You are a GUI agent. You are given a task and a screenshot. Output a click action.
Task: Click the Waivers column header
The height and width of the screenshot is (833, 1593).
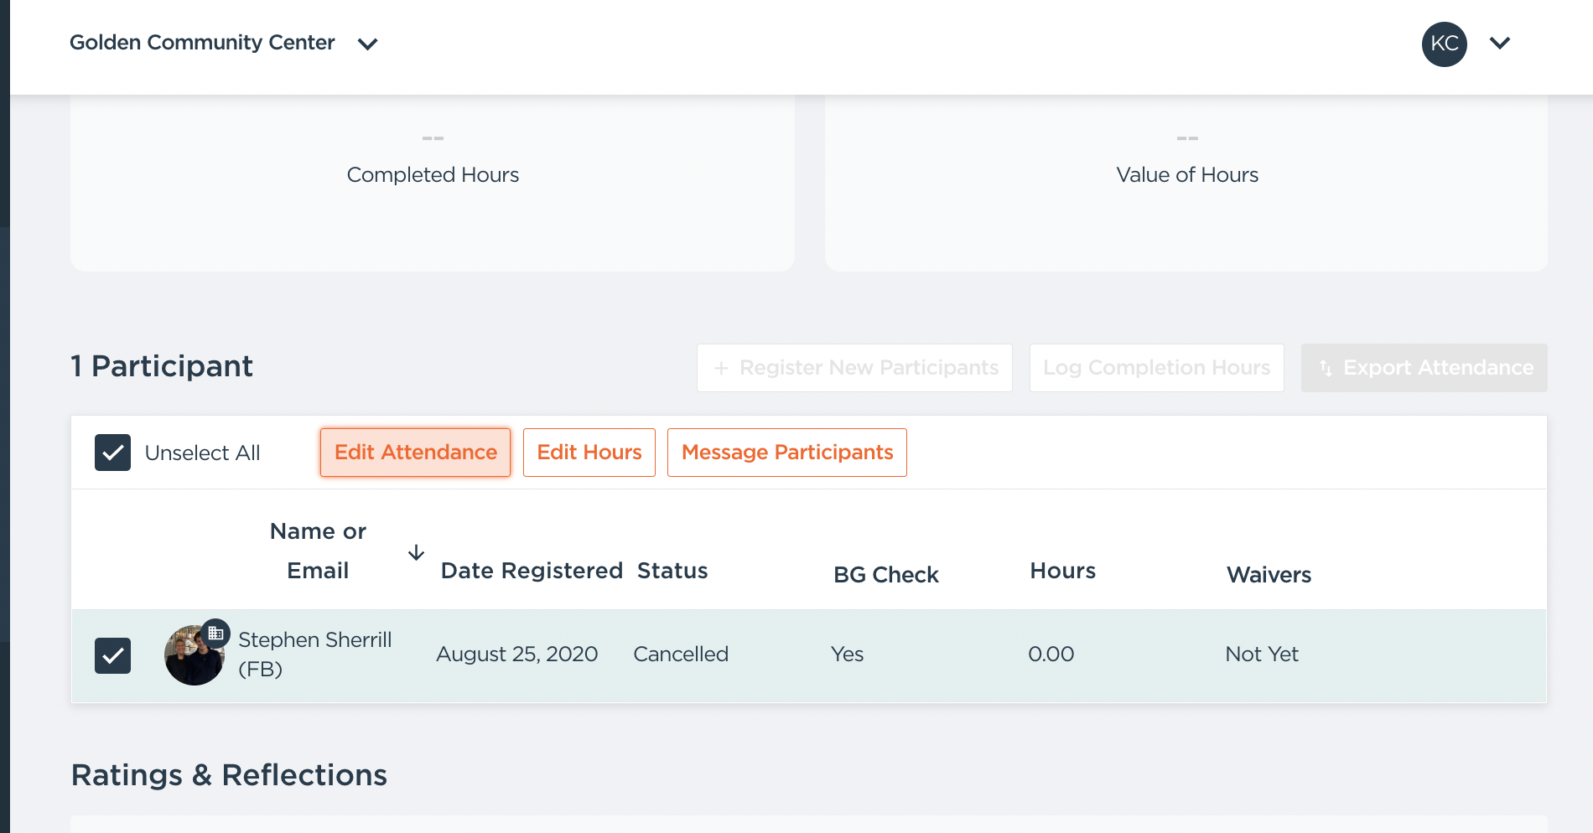pyautogui.click(x=1269, y=575)
